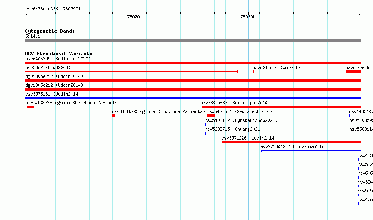
Task: Select the red bar under esv3571226
Action: tap(291, 142)
